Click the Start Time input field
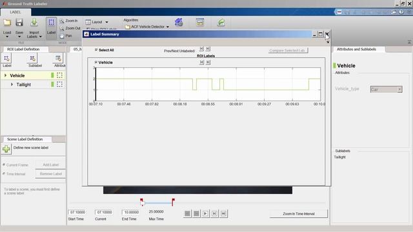The height and width of the screenshot is (232, 413). (77, 212)
